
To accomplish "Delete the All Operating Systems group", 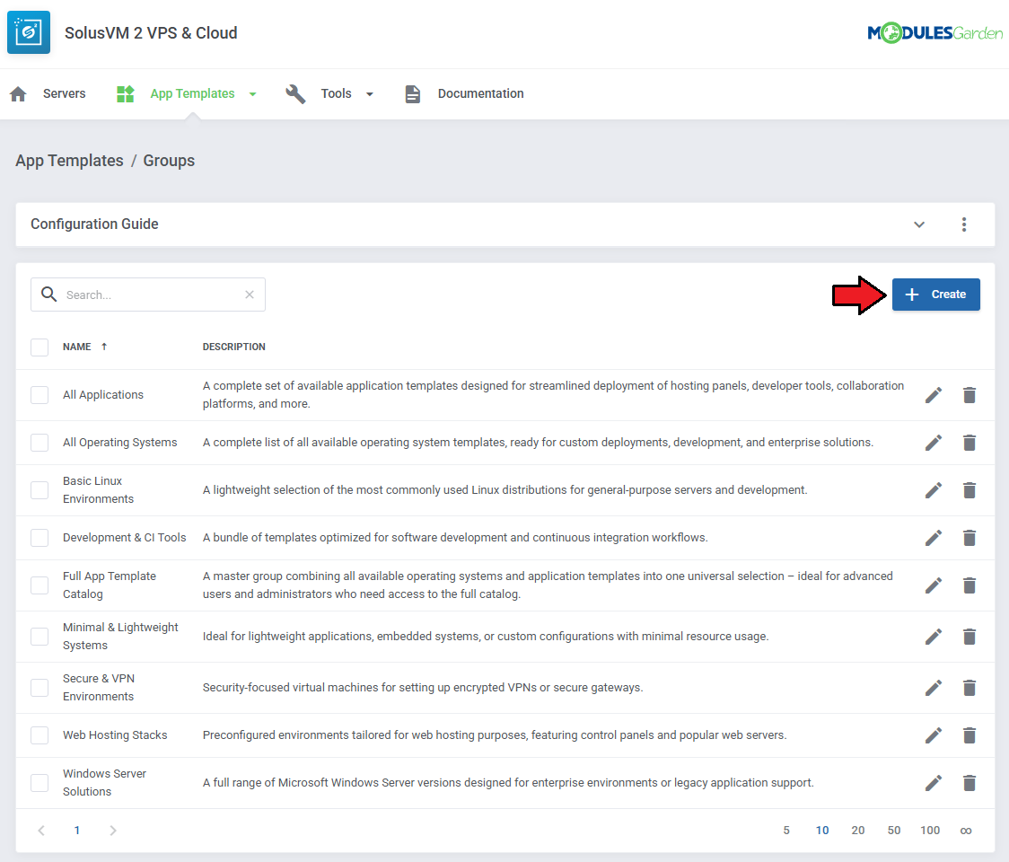I will pyautogui.click(x=970, y=443).
